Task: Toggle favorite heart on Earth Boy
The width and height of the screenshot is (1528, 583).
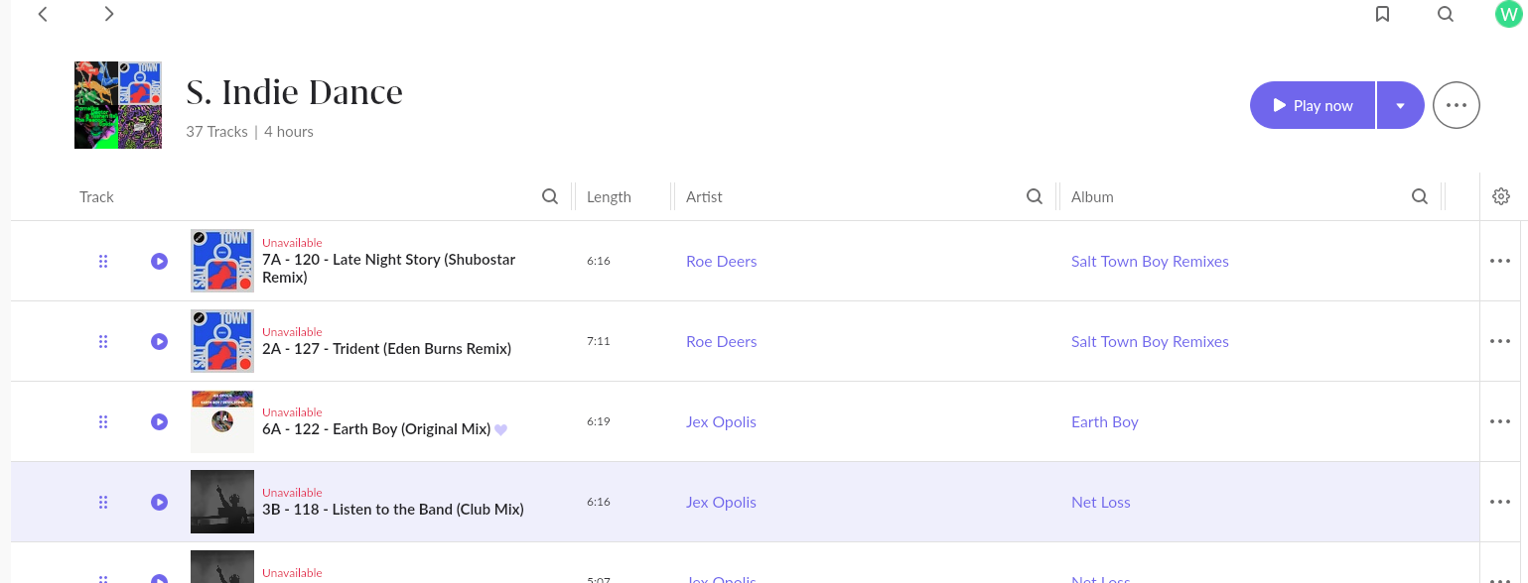Action: (501, 429)
